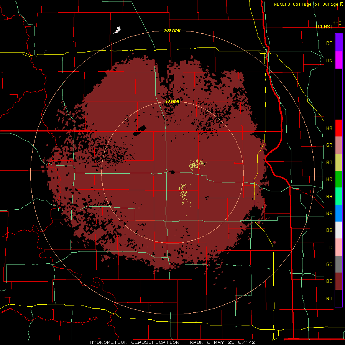Click the GC legend label
Screen dimensions: 345x345
[329, 264]
